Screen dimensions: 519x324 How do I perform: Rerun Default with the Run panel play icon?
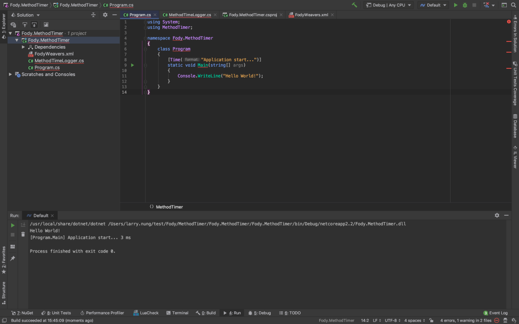(13, 225)
